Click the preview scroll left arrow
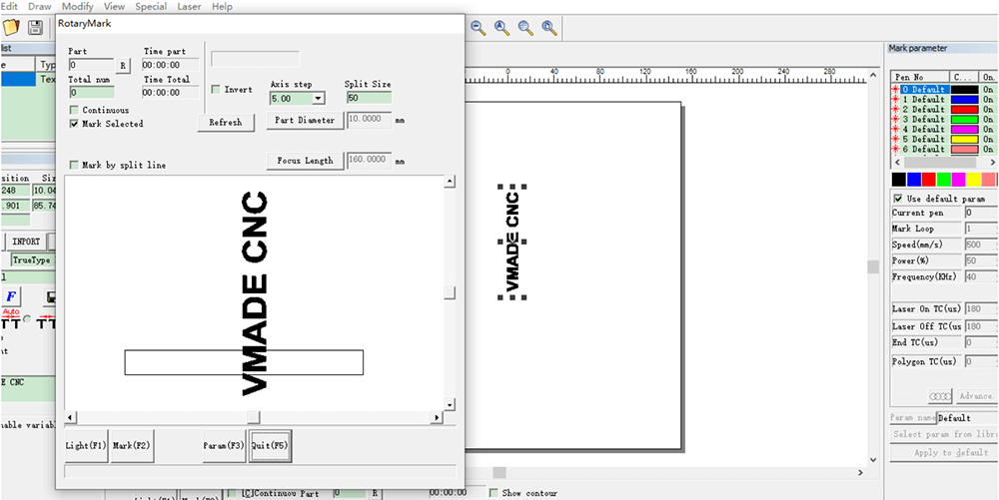999x500 pixels. point(71,417)
